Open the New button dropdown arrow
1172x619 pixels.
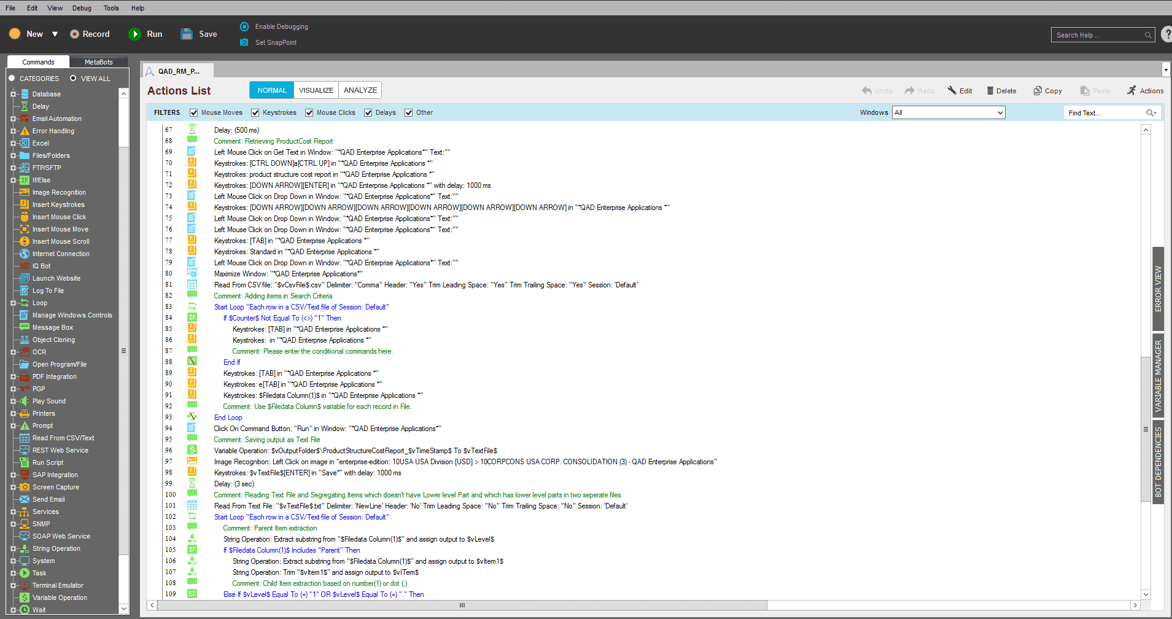click(55, 34)
